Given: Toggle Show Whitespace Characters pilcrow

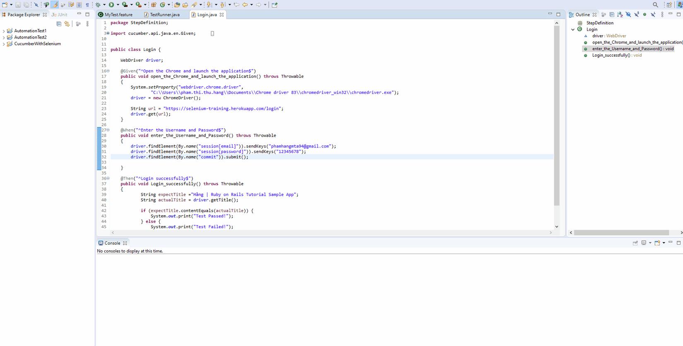Looking at the screenshot, I should point(87,5).
